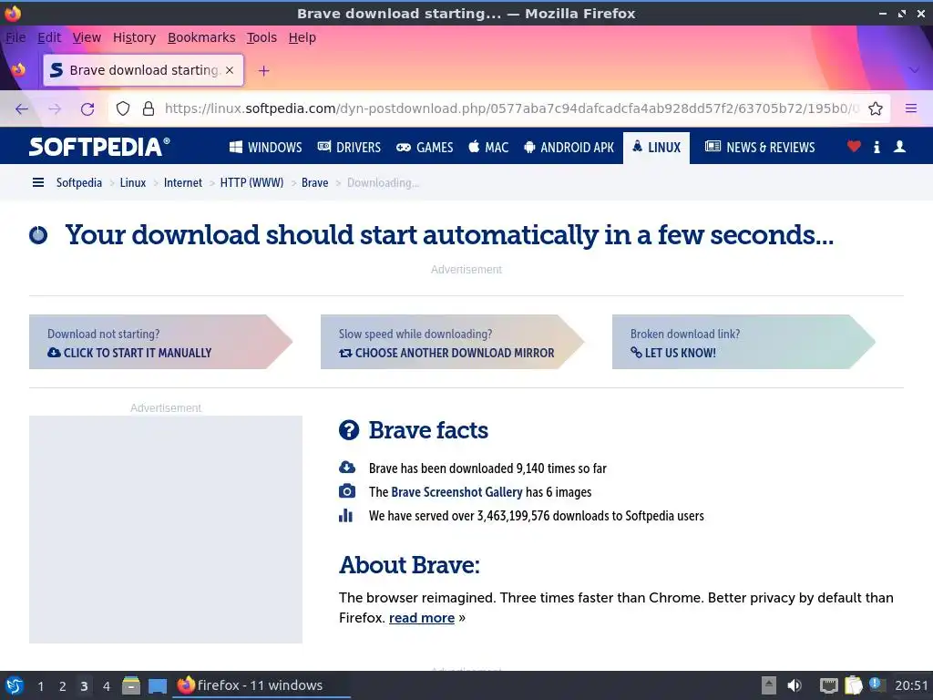The height and width of the screenshot is (700, 933).
Task: Click the camera icon beside gallery text
Action: click(x=347, y=491)
